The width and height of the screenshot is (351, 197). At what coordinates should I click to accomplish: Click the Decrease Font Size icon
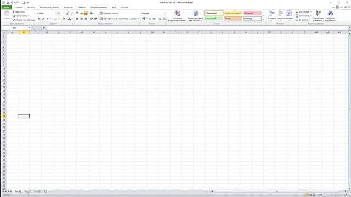pos(71,13)
